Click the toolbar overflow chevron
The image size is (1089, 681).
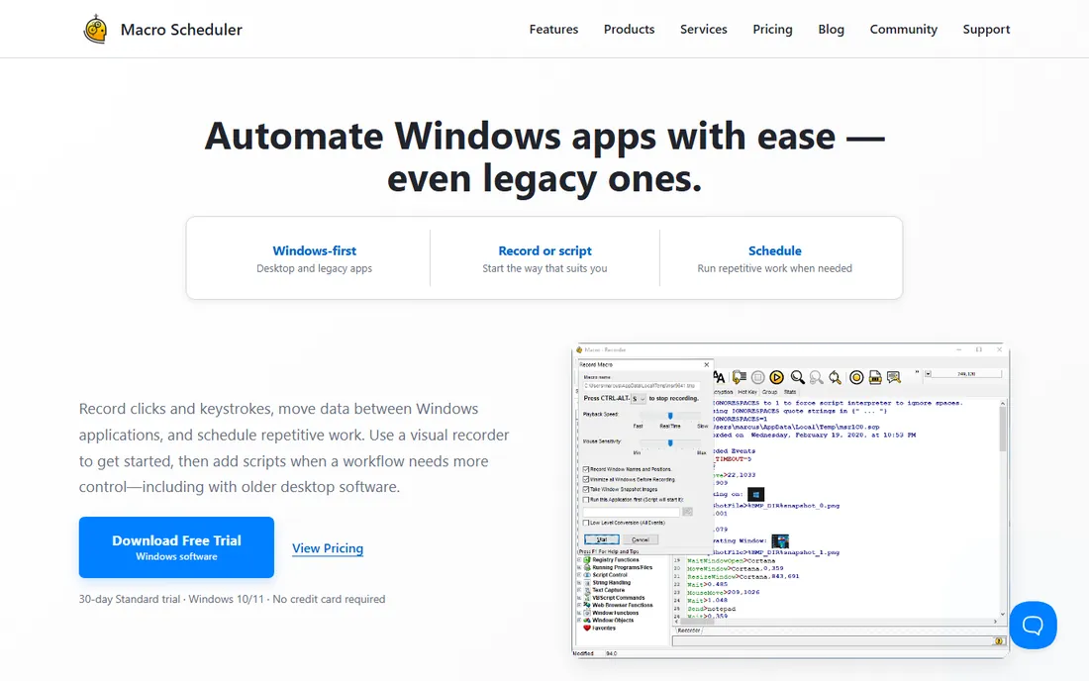(917, 373)
